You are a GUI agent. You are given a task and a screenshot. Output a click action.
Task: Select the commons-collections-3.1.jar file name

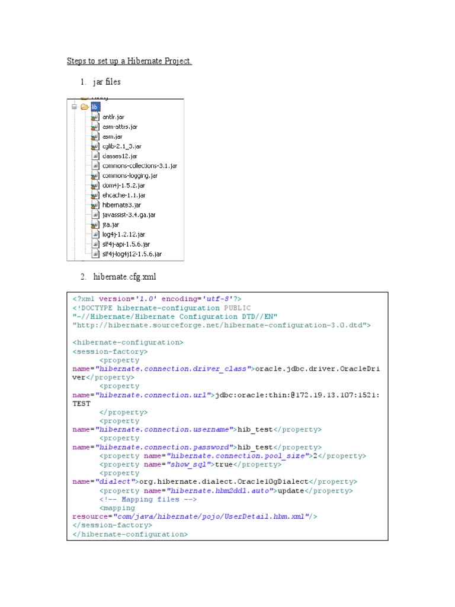[x=140, y=166]
